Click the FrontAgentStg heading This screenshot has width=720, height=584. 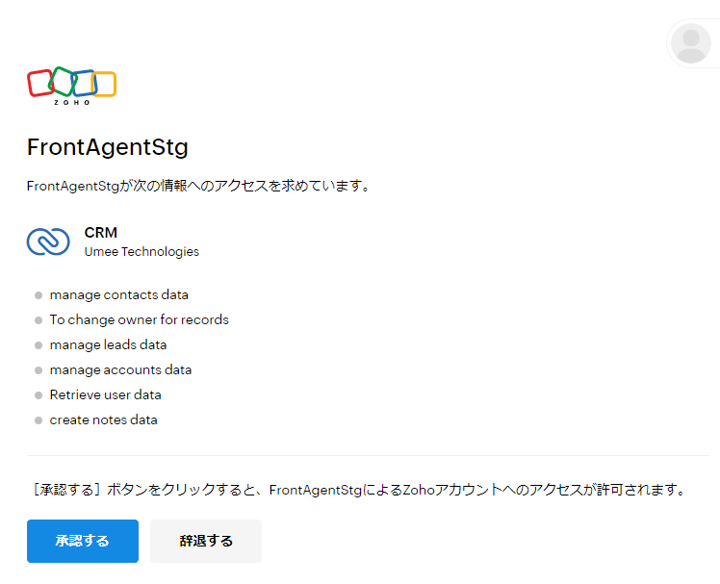click(x=108, y=147)
